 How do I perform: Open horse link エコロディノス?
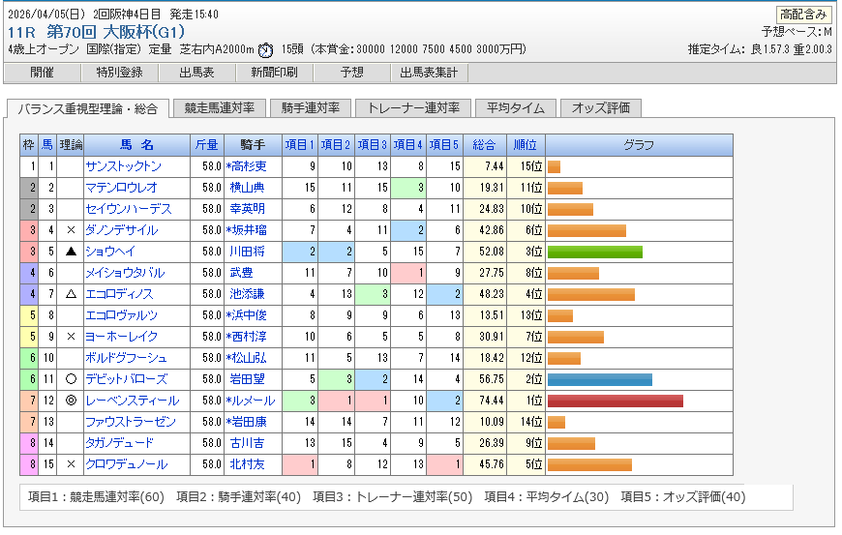click(x=119, y=294)
